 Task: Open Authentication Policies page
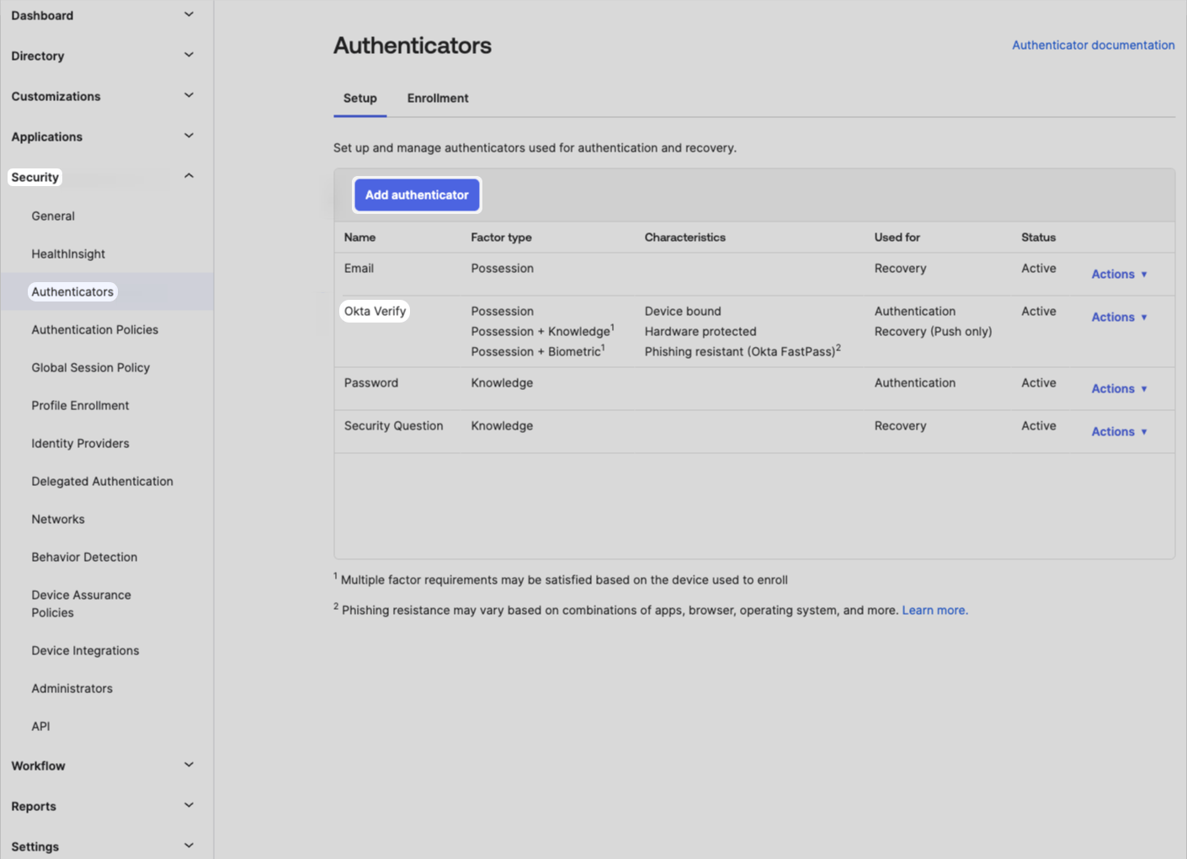tap(95, 329)
